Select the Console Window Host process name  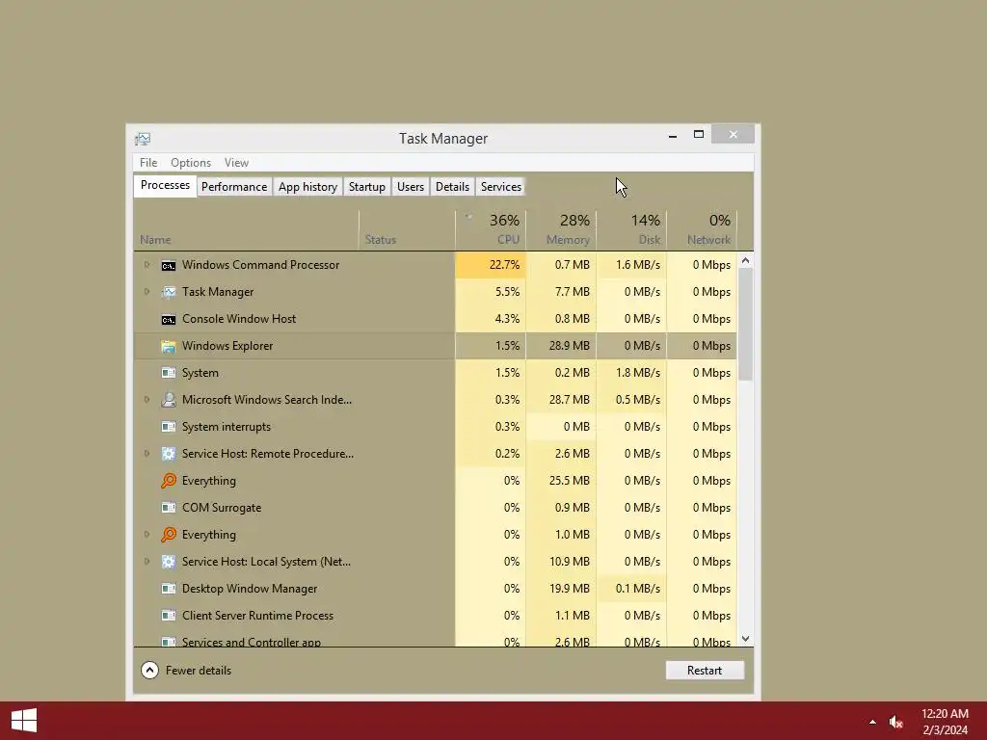[x=239, y=319]
